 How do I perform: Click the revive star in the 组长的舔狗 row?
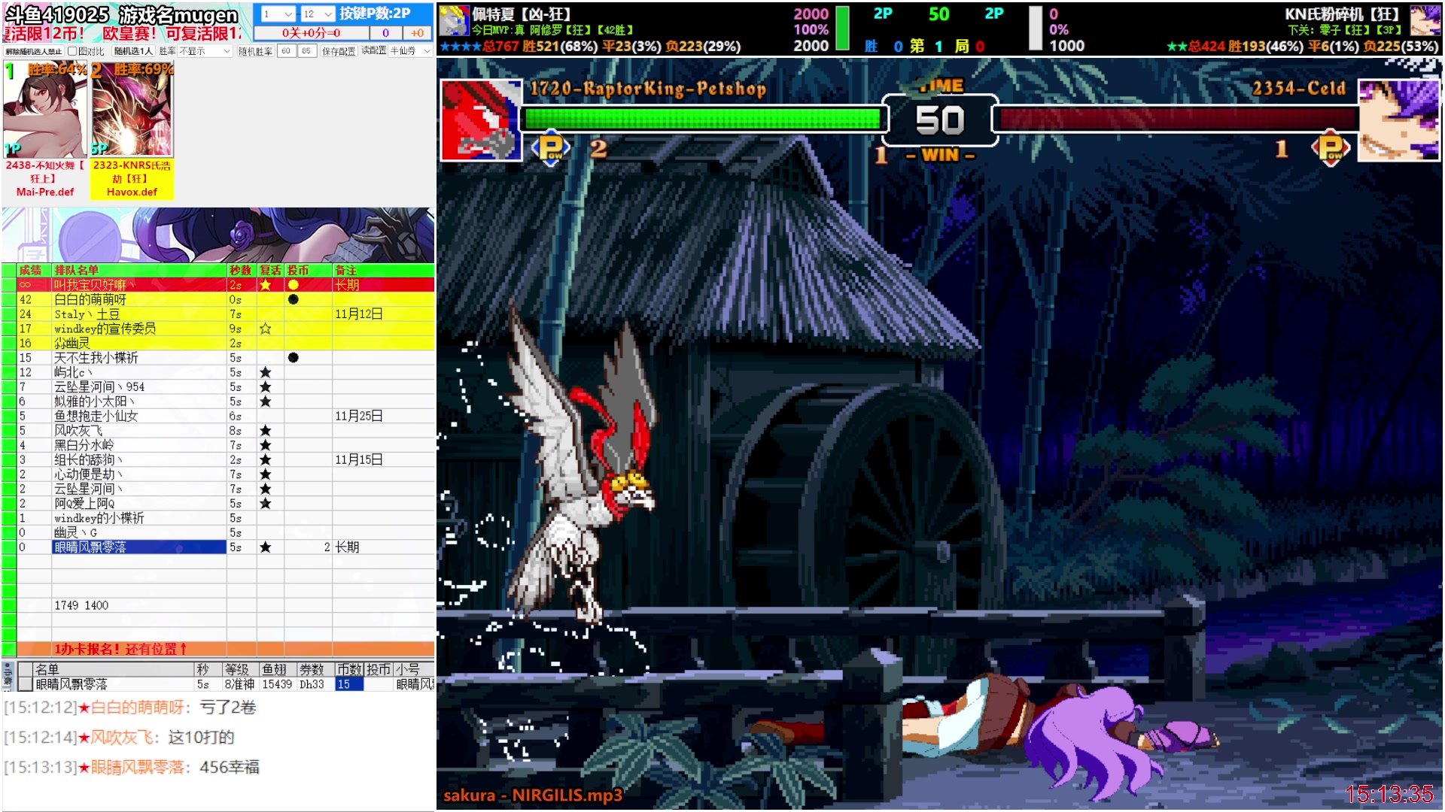[266, 459]
